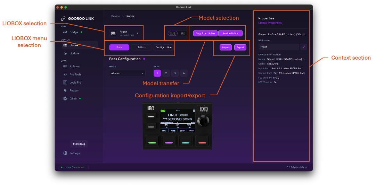Click Pads Configuration heading
Screen dimensions: 376x185
point(125,59)
